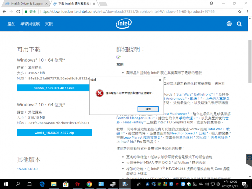This screenshot has width=252, height=189.
Task: Click the NVIDIA tray icon
Action: [x=160, y=184]
